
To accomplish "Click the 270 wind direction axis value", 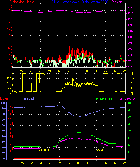I will point(9,78).
